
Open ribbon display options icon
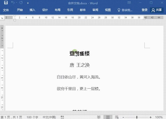pos(129,3)
